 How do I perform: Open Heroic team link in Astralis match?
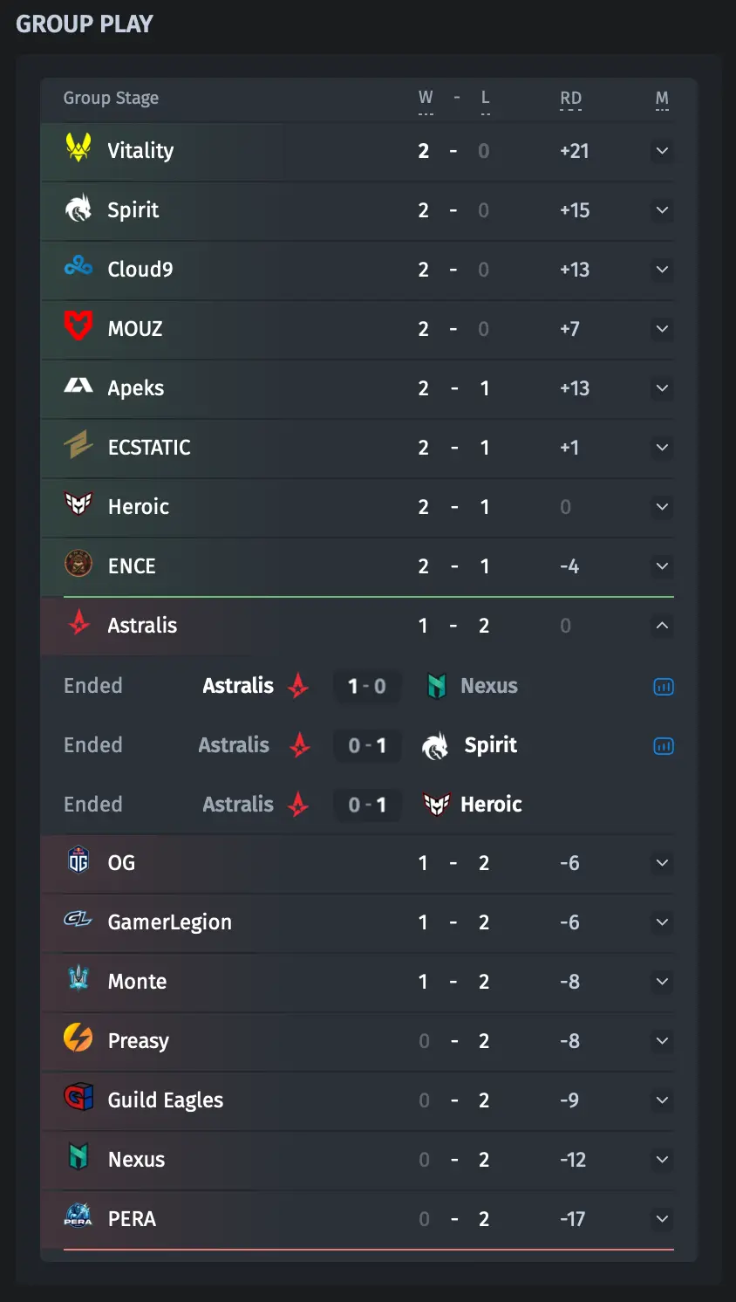pos(491,805)
